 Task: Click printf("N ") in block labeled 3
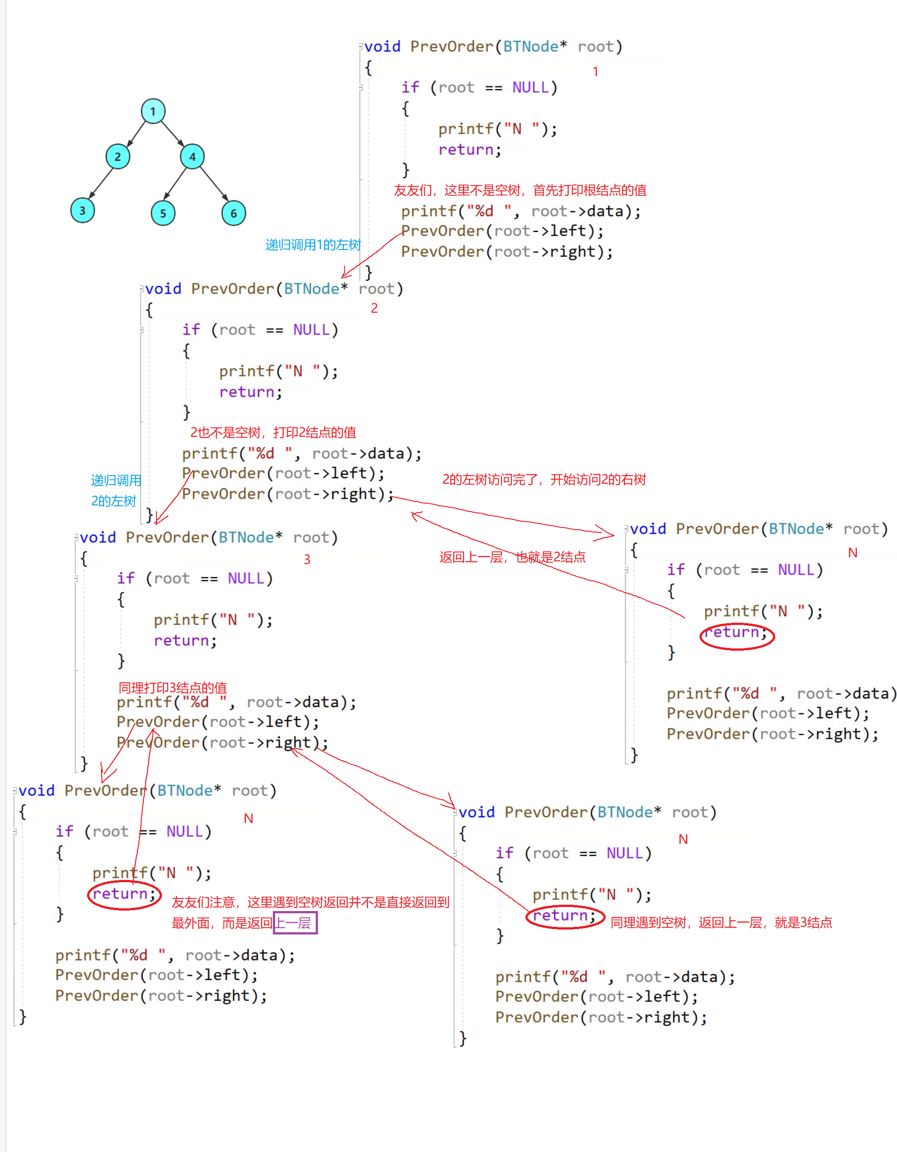tap(213, 620)
